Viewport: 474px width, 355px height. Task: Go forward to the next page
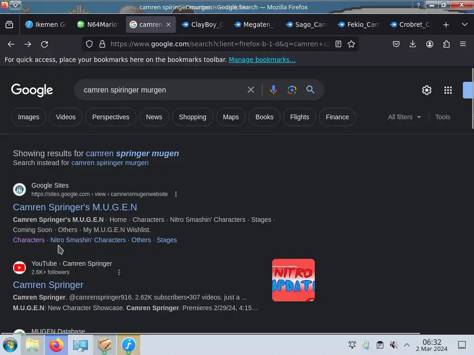(28, 44)
